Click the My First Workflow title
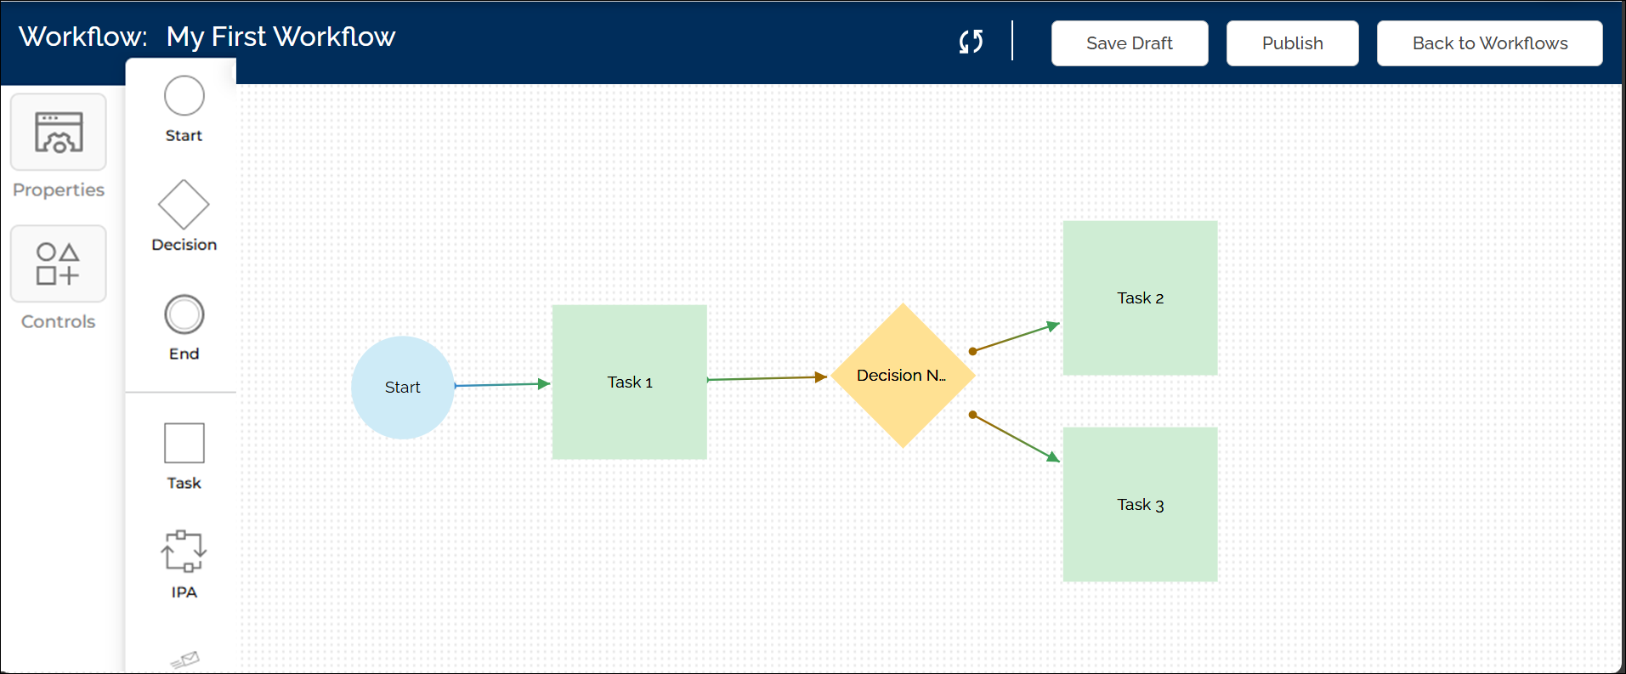1626x674 pixels. (x=280, y=37)
